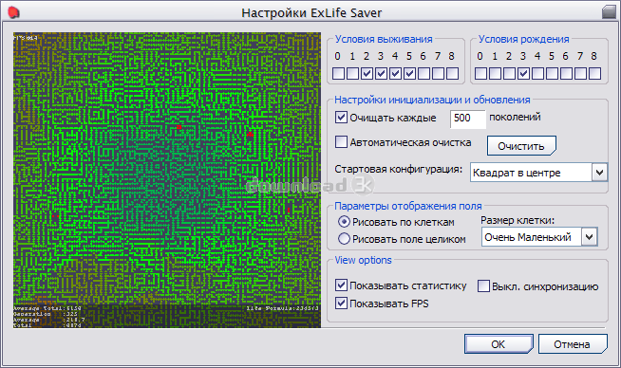Click the generations count field showing 500
Viewport: 621px width, 368px height.
[x=468, y=119]
